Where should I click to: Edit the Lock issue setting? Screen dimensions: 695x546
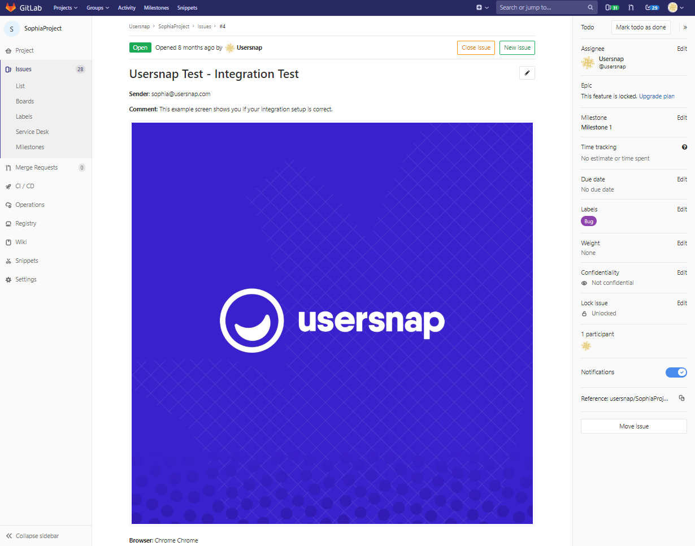[682, 303]
